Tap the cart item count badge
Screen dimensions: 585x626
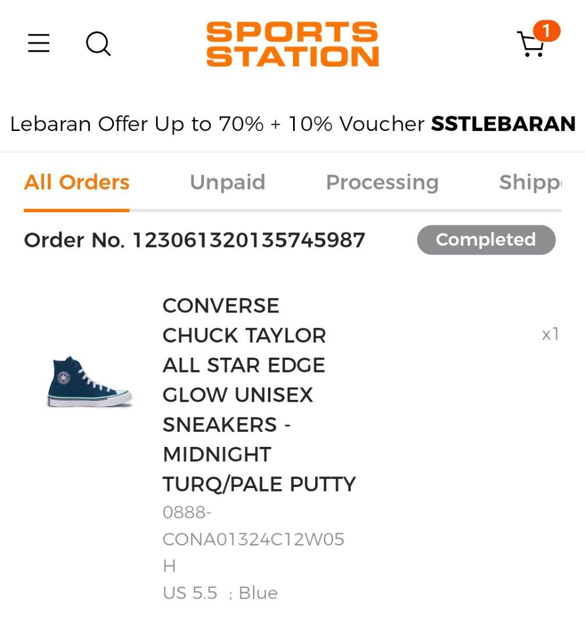546,31
